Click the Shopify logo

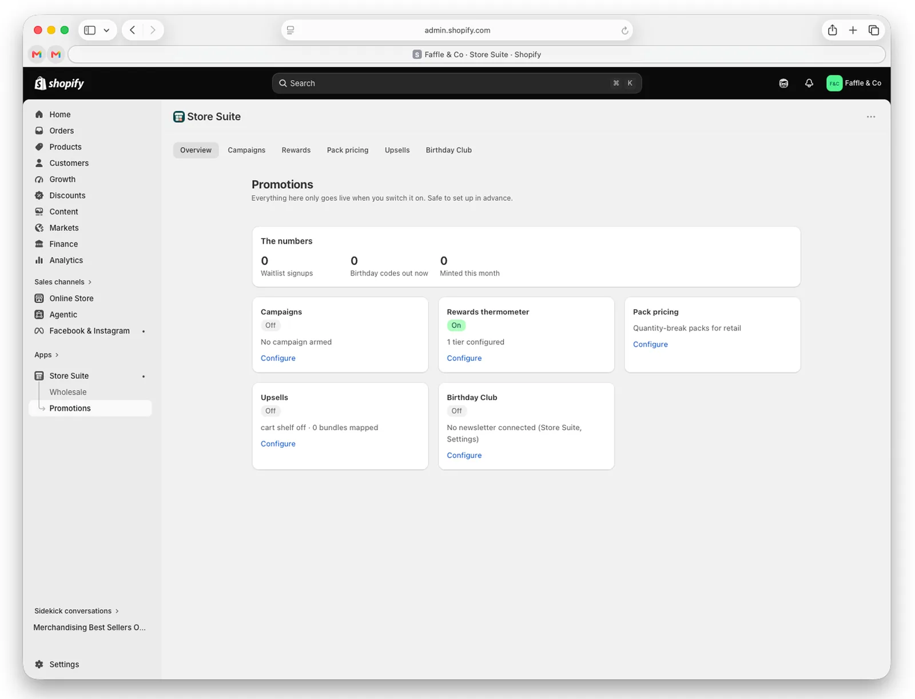tap(59, 84)
